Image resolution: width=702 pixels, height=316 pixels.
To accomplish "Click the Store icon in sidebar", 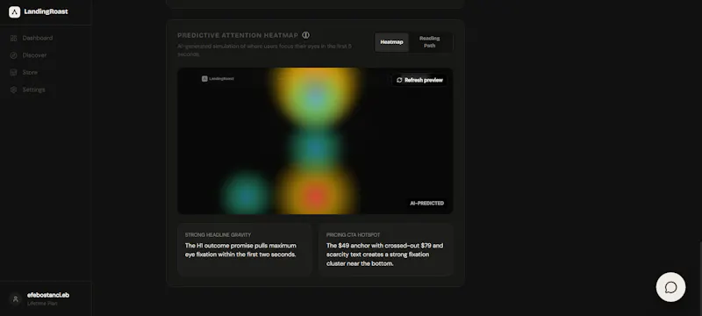I will (13, 73).
